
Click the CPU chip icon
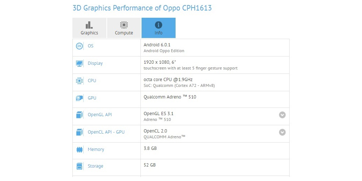pyautogui.click(x=79, y=81)
